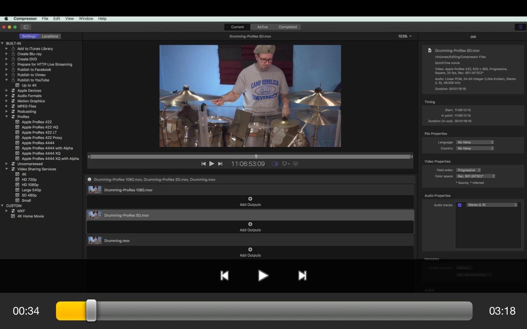Open the marker pop-up menu icon

(286, 164)
